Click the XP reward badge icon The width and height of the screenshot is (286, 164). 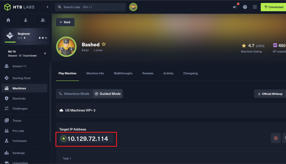[x=275, y=45]
